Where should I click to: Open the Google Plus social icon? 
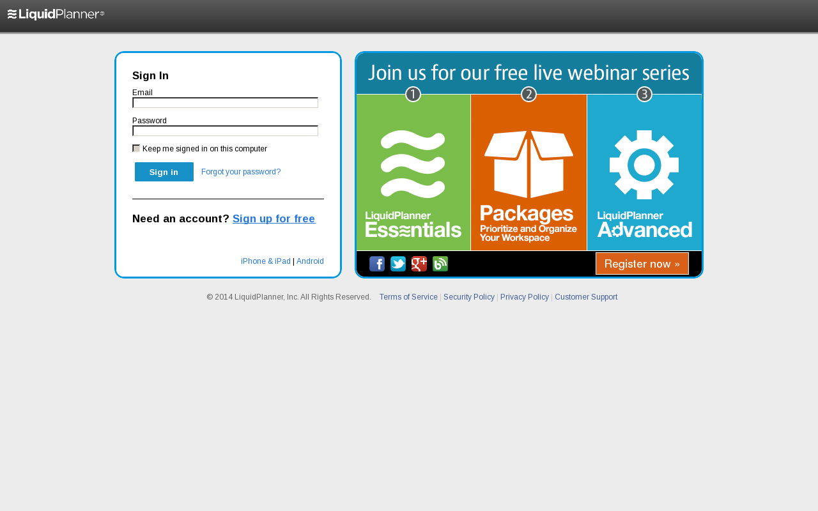tap(419, 264)
